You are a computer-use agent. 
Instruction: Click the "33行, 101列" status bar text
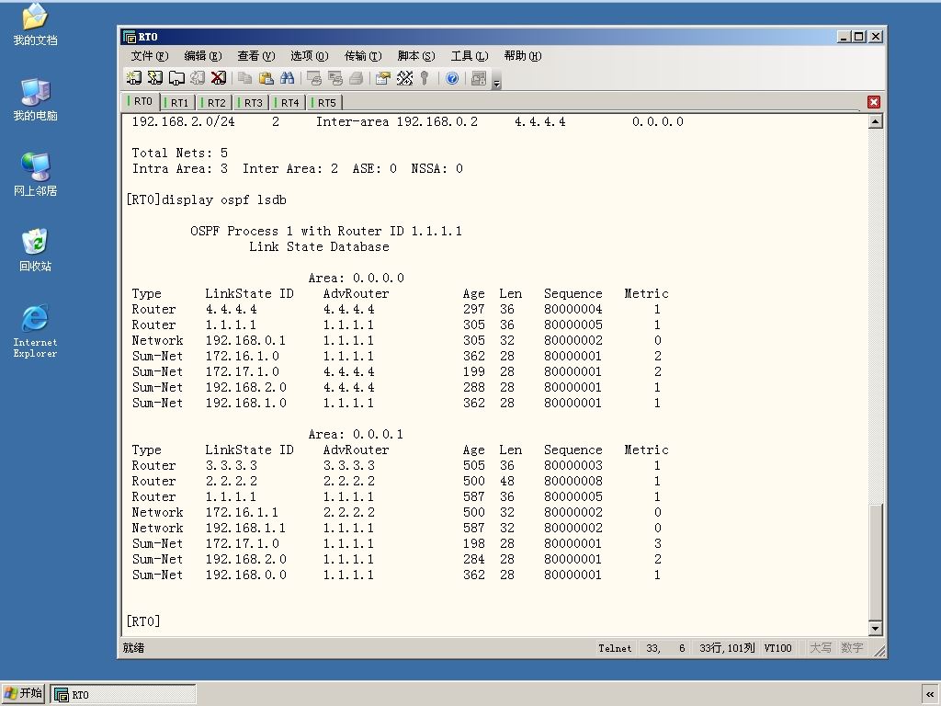(727, 648)
